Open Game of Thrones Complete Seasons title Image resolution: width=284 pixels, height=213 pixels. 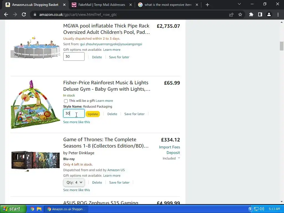coord(106,143)
